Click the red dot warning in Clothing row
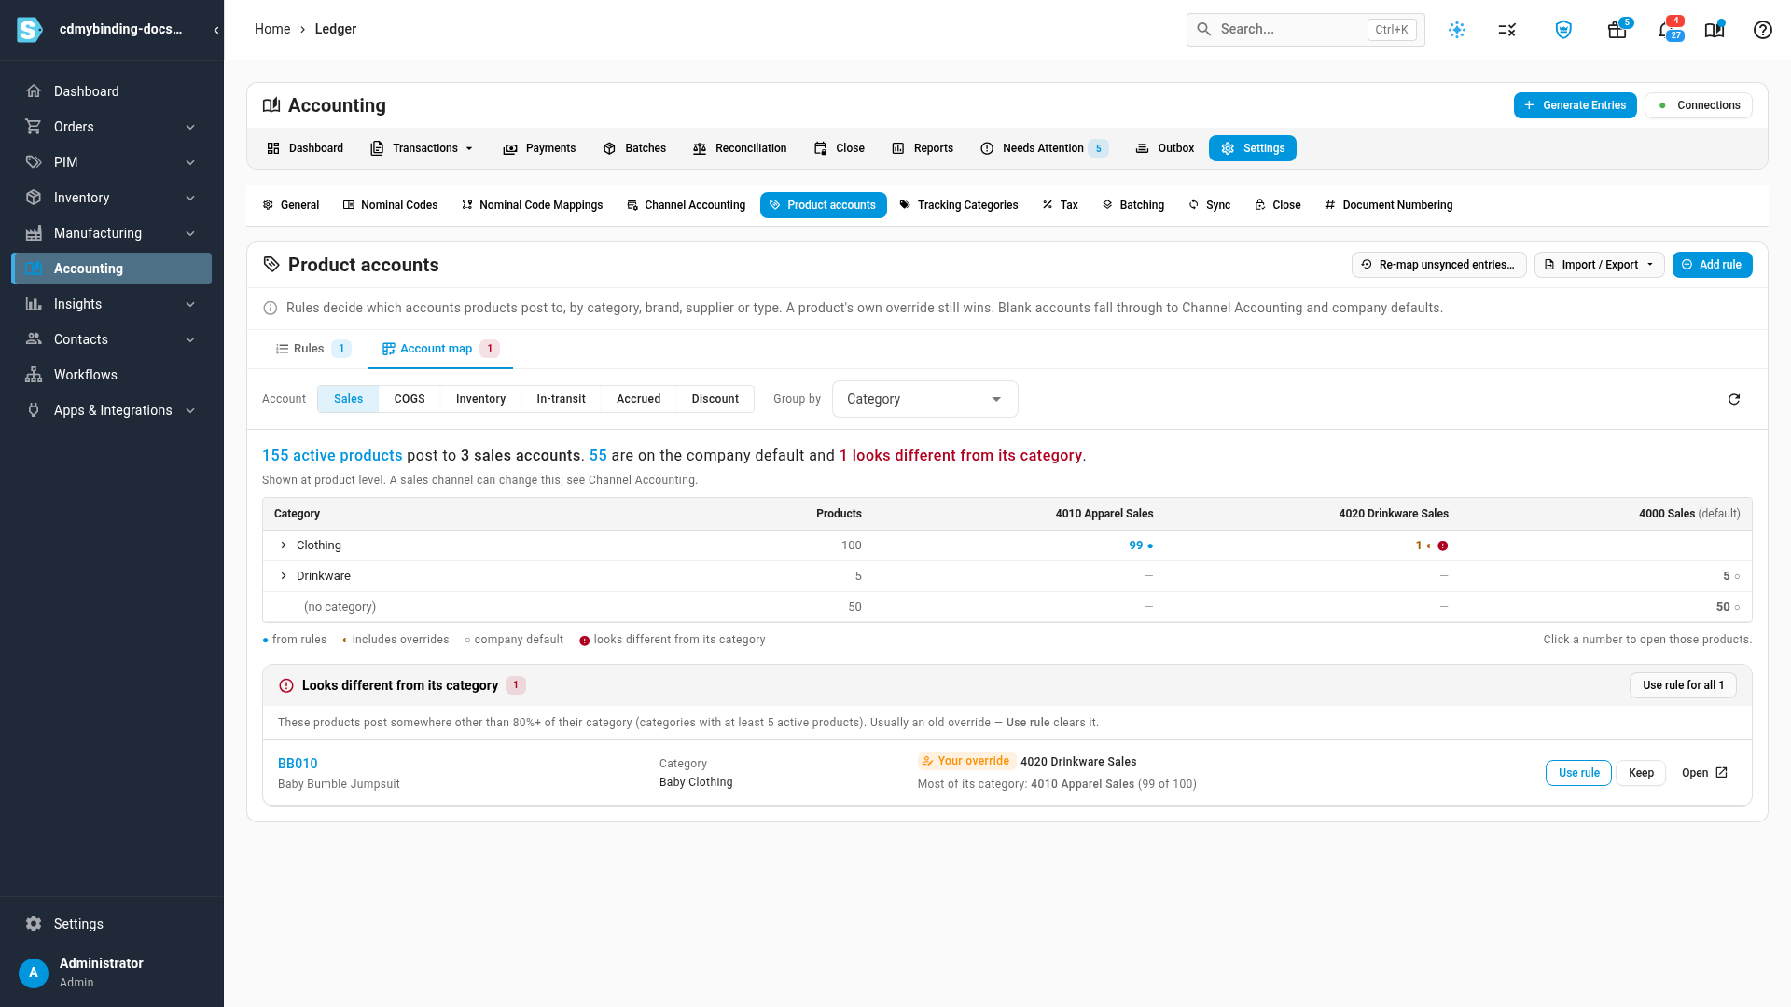The height and width of the screenshot is (1007, 1791). click(x=1443, y=545)
